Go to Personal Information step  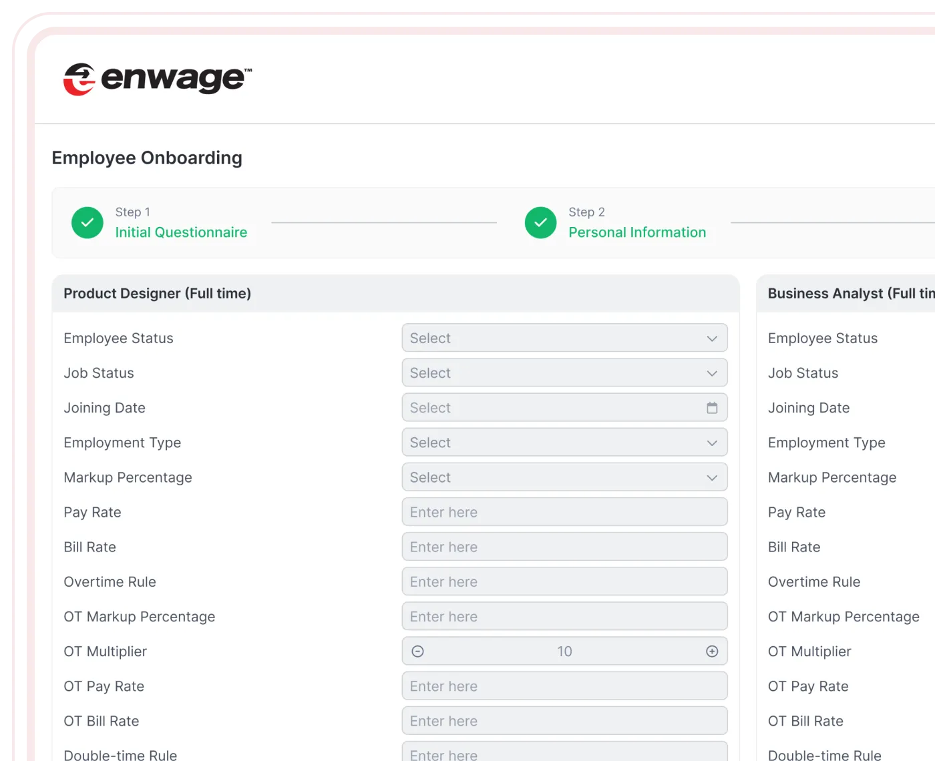click(636, 232)
